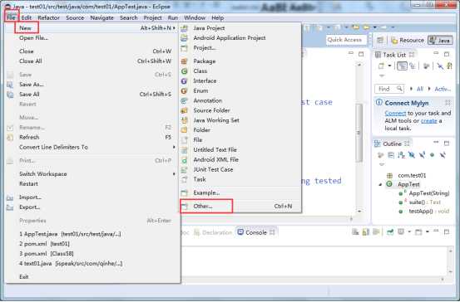The image size is (460, 302).
Task: Open the Navigate menu
Action: click(x=101, y=18)
